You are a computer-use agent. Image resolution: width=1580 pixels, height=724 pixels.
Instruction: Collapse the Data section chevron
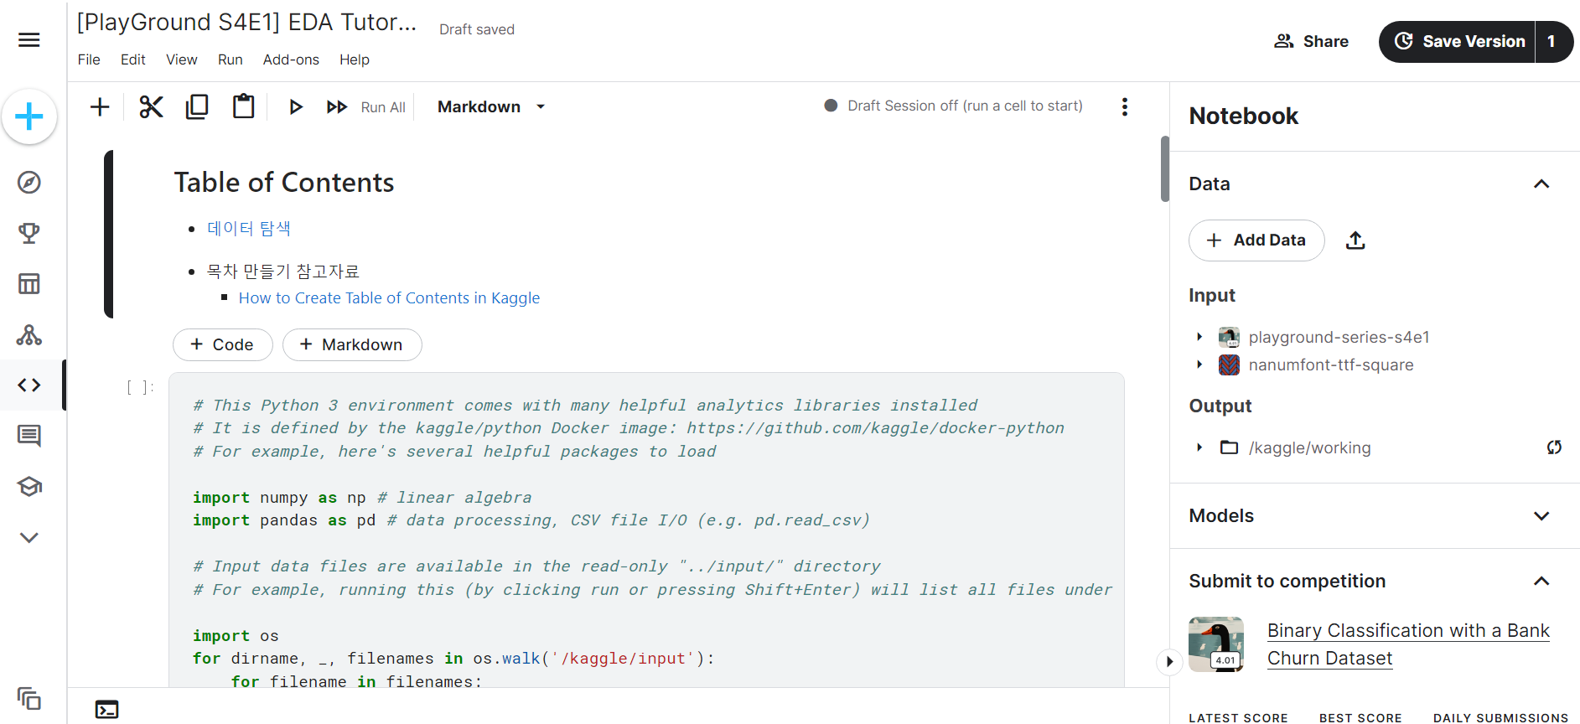click(x=1541, y=184)
